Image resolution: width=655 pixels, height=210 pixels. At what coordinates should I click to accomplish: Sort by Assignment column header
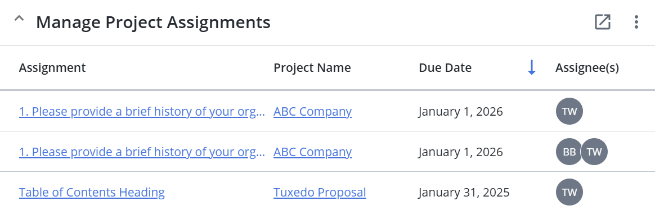(x=52, y=67)
